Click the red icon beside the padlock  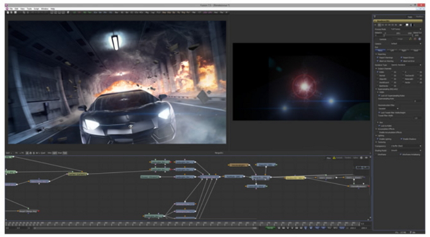(x=415, y=39)
